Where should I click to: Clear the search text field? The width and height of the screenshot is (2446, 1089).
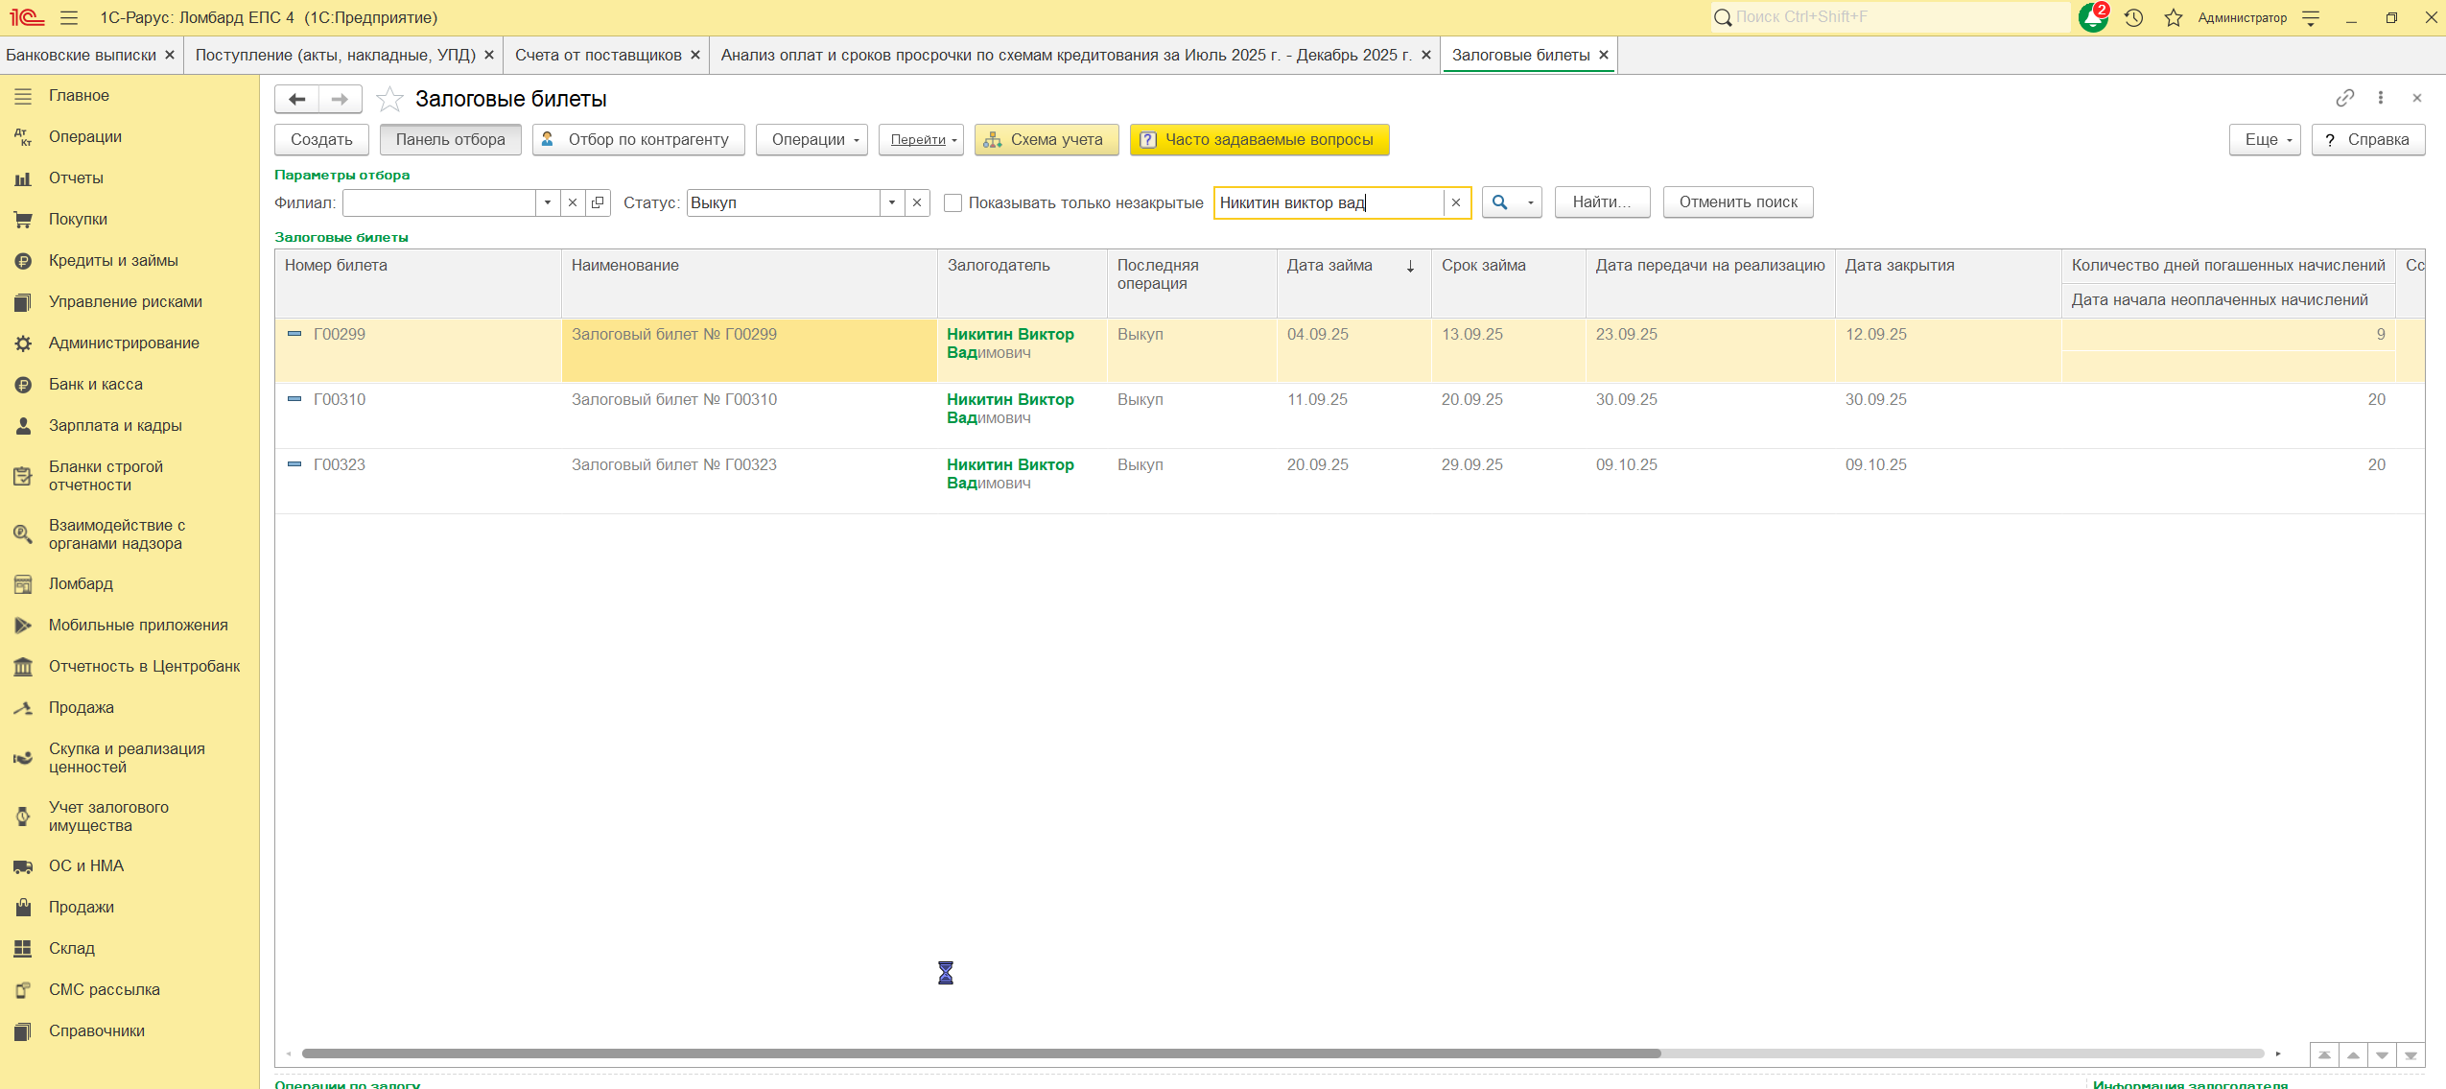click(x=1456, y=202)
